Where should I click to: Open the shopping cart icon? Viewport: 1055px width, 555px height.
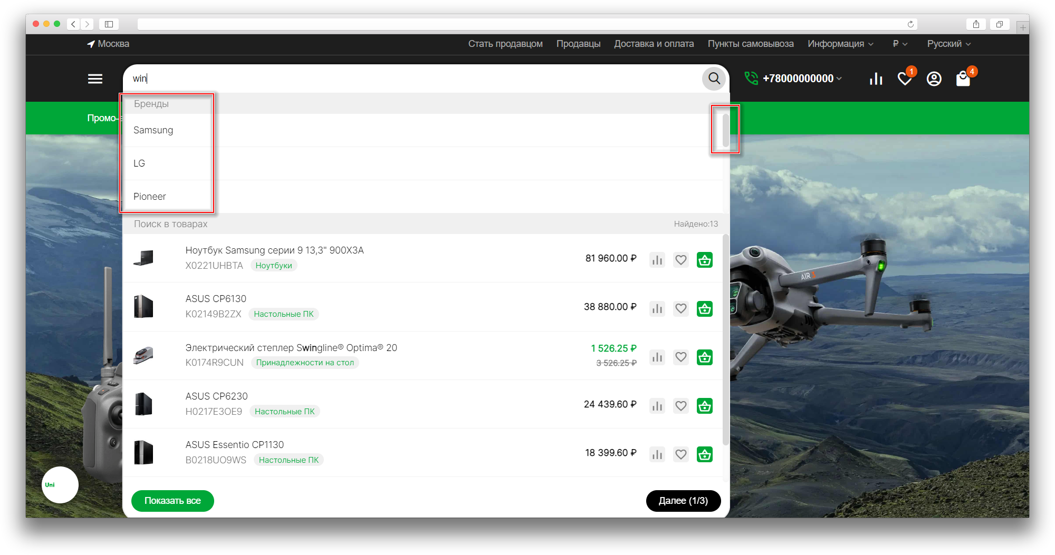963,79
